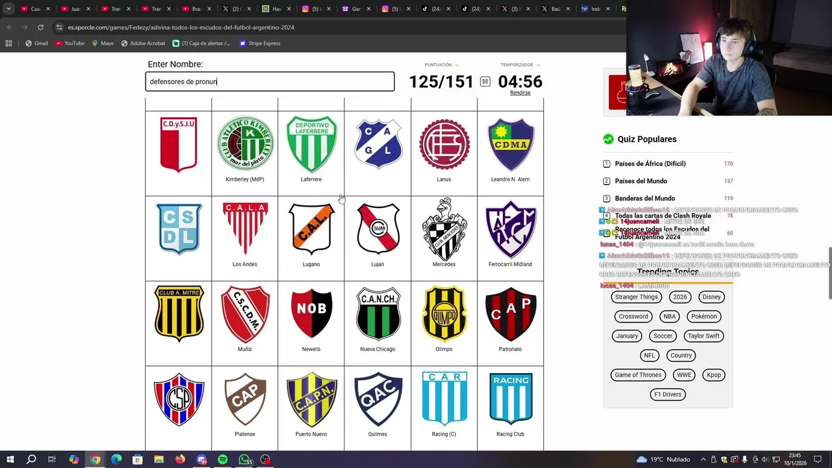Click the unanswered C.D.y.S.J.U red crest
This screenshot has width=832, height=468.
pyautogui.click(x=178, y=144)
